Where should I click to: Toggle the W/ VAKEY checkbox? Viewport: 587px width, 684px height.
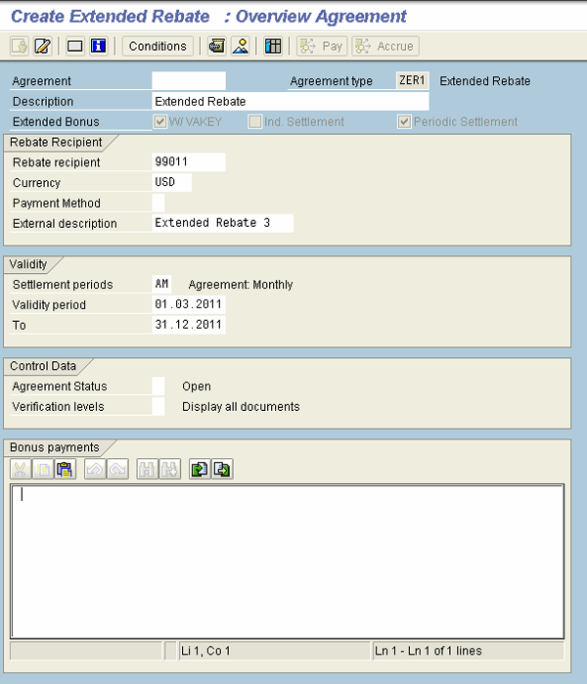160,122
